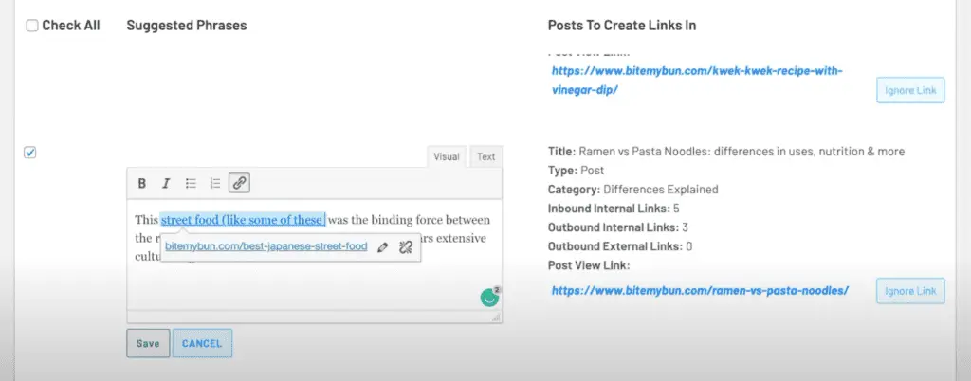Viewport: 971px width, 381px height.
Task: Select the 'Ramen vs Pasta Noodles' title text
Action: (742, 152)
